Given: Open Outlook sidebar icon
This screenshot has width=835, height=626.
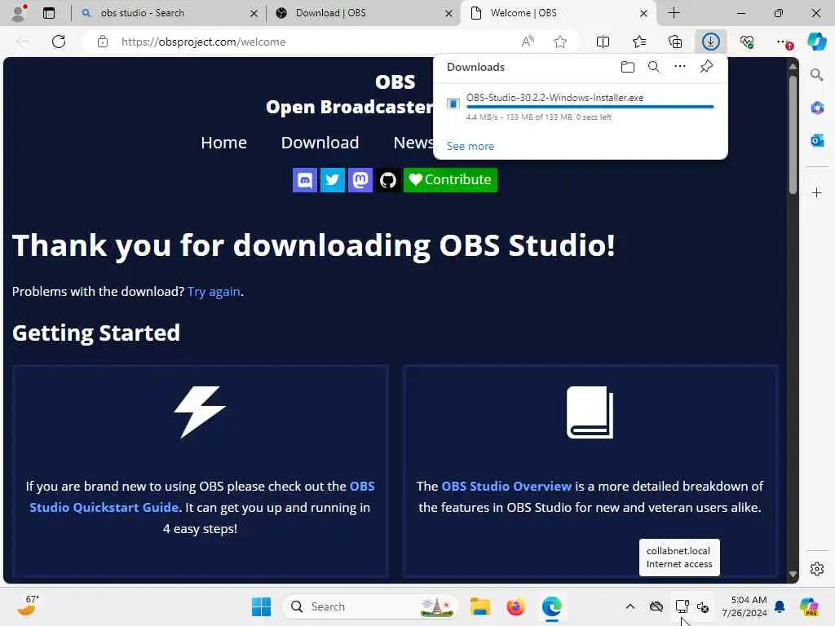Looking at the screenshot, I should point(817,140).
